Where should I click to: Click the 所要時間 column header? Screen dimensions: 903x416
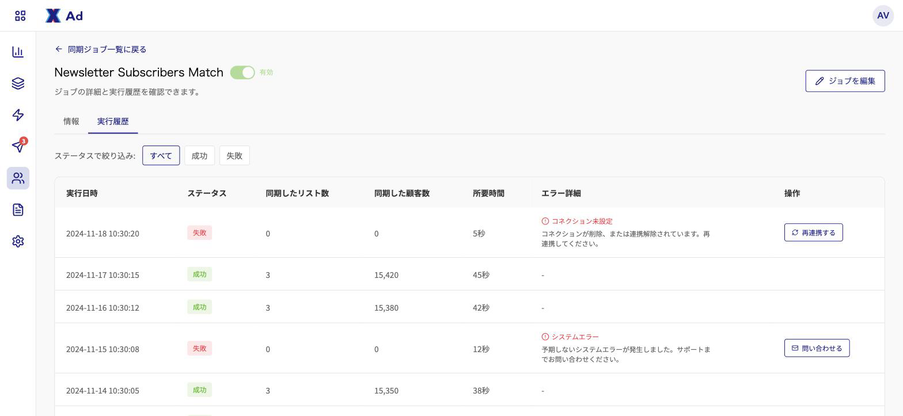488,193
